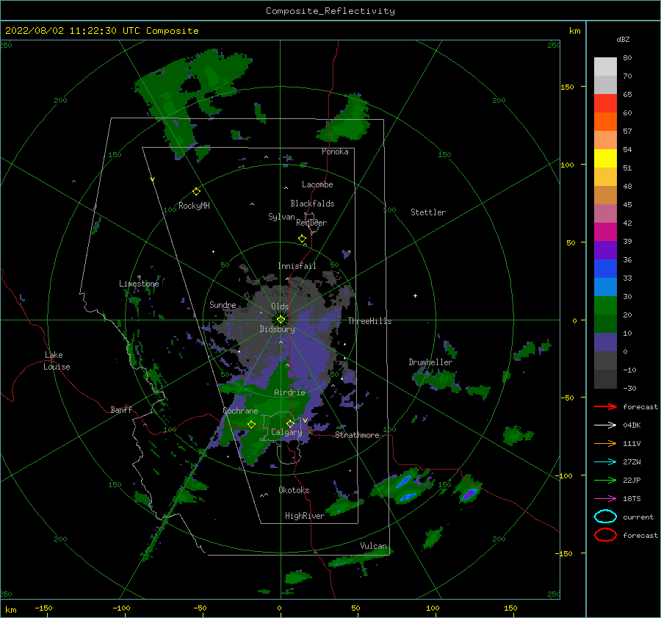Viewport: 661px width, 618px height.
Task: Click the HighRiver town label
Action: pos(305,516)
